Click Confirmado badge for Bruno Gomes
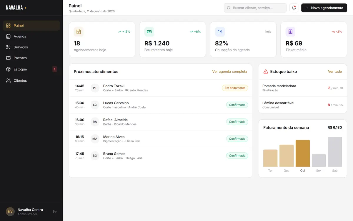 237,156
